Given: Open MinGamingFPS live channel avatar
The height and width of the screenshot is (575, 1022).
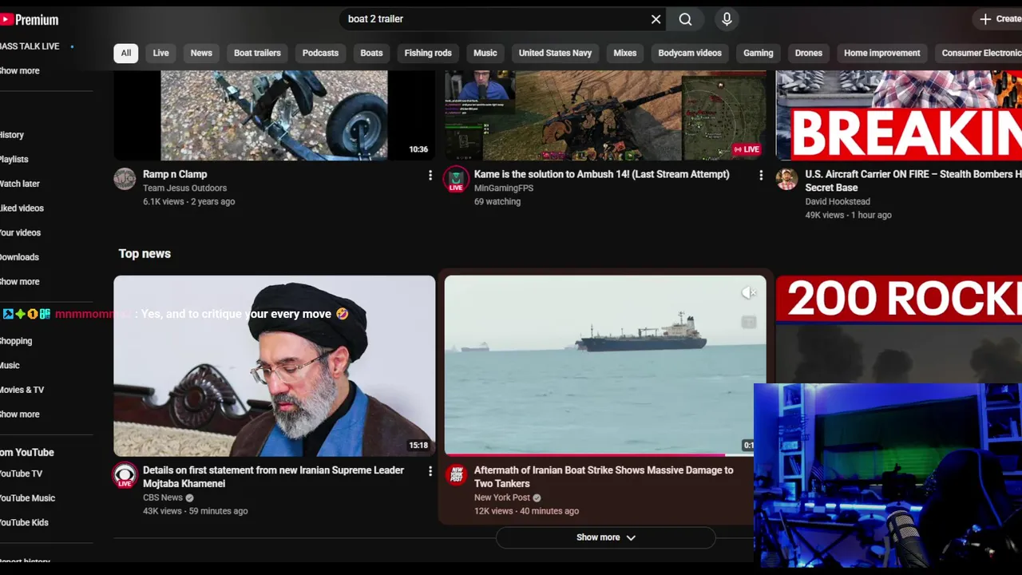Looking at the screenshot, I should [x=456, y=180].
